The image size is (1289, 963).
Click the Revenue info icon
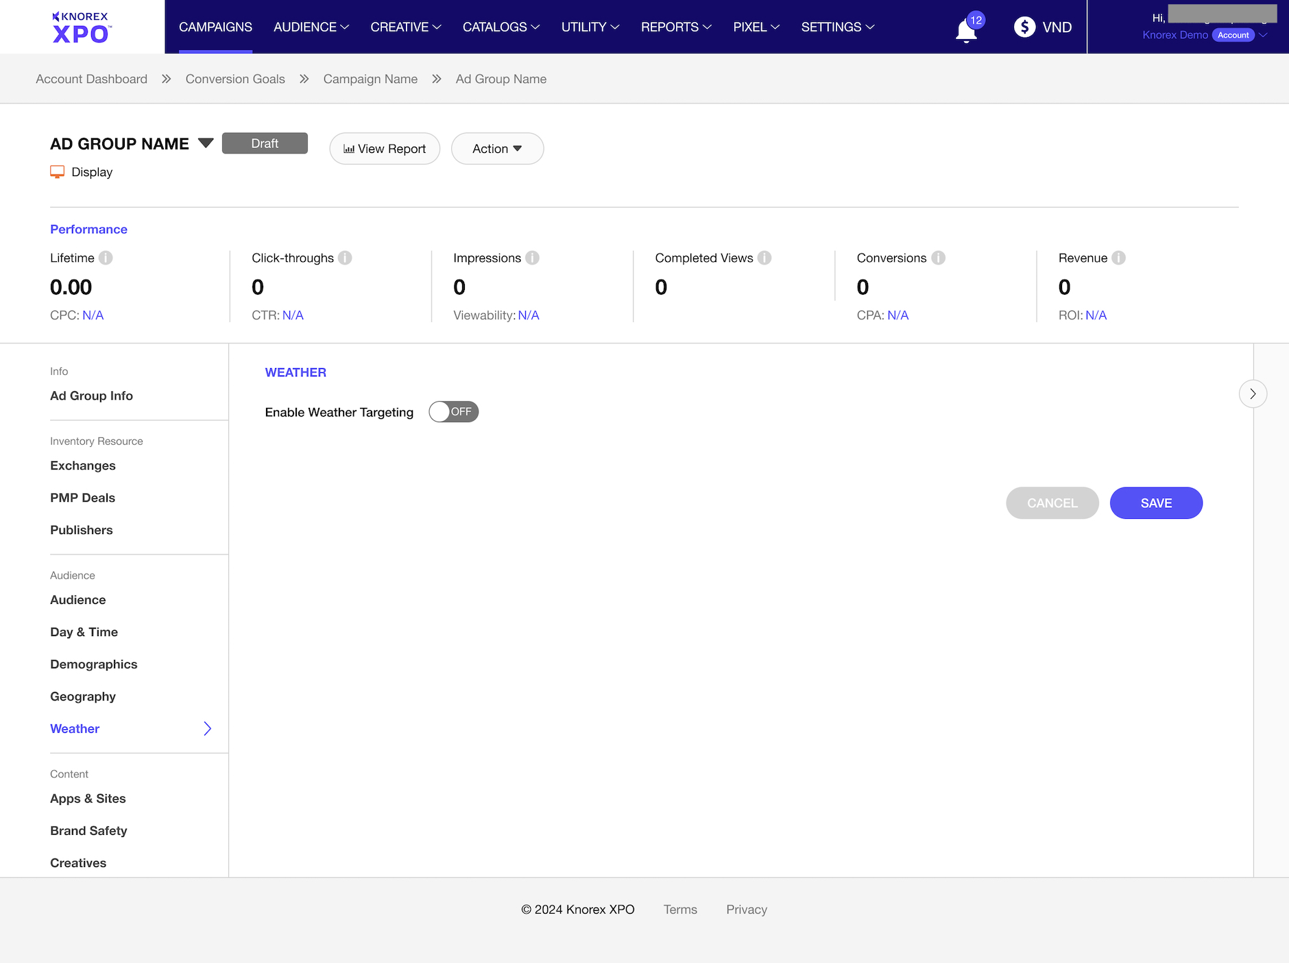click(1118, 258)
